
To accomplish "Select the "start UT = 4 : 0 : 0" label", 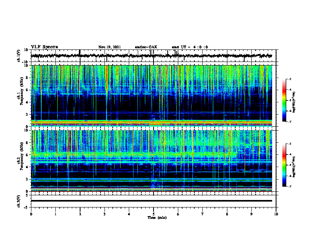I will tap(190, 47).
